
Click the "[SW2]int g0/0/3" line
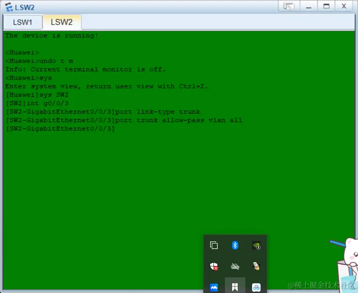(37, 103)
